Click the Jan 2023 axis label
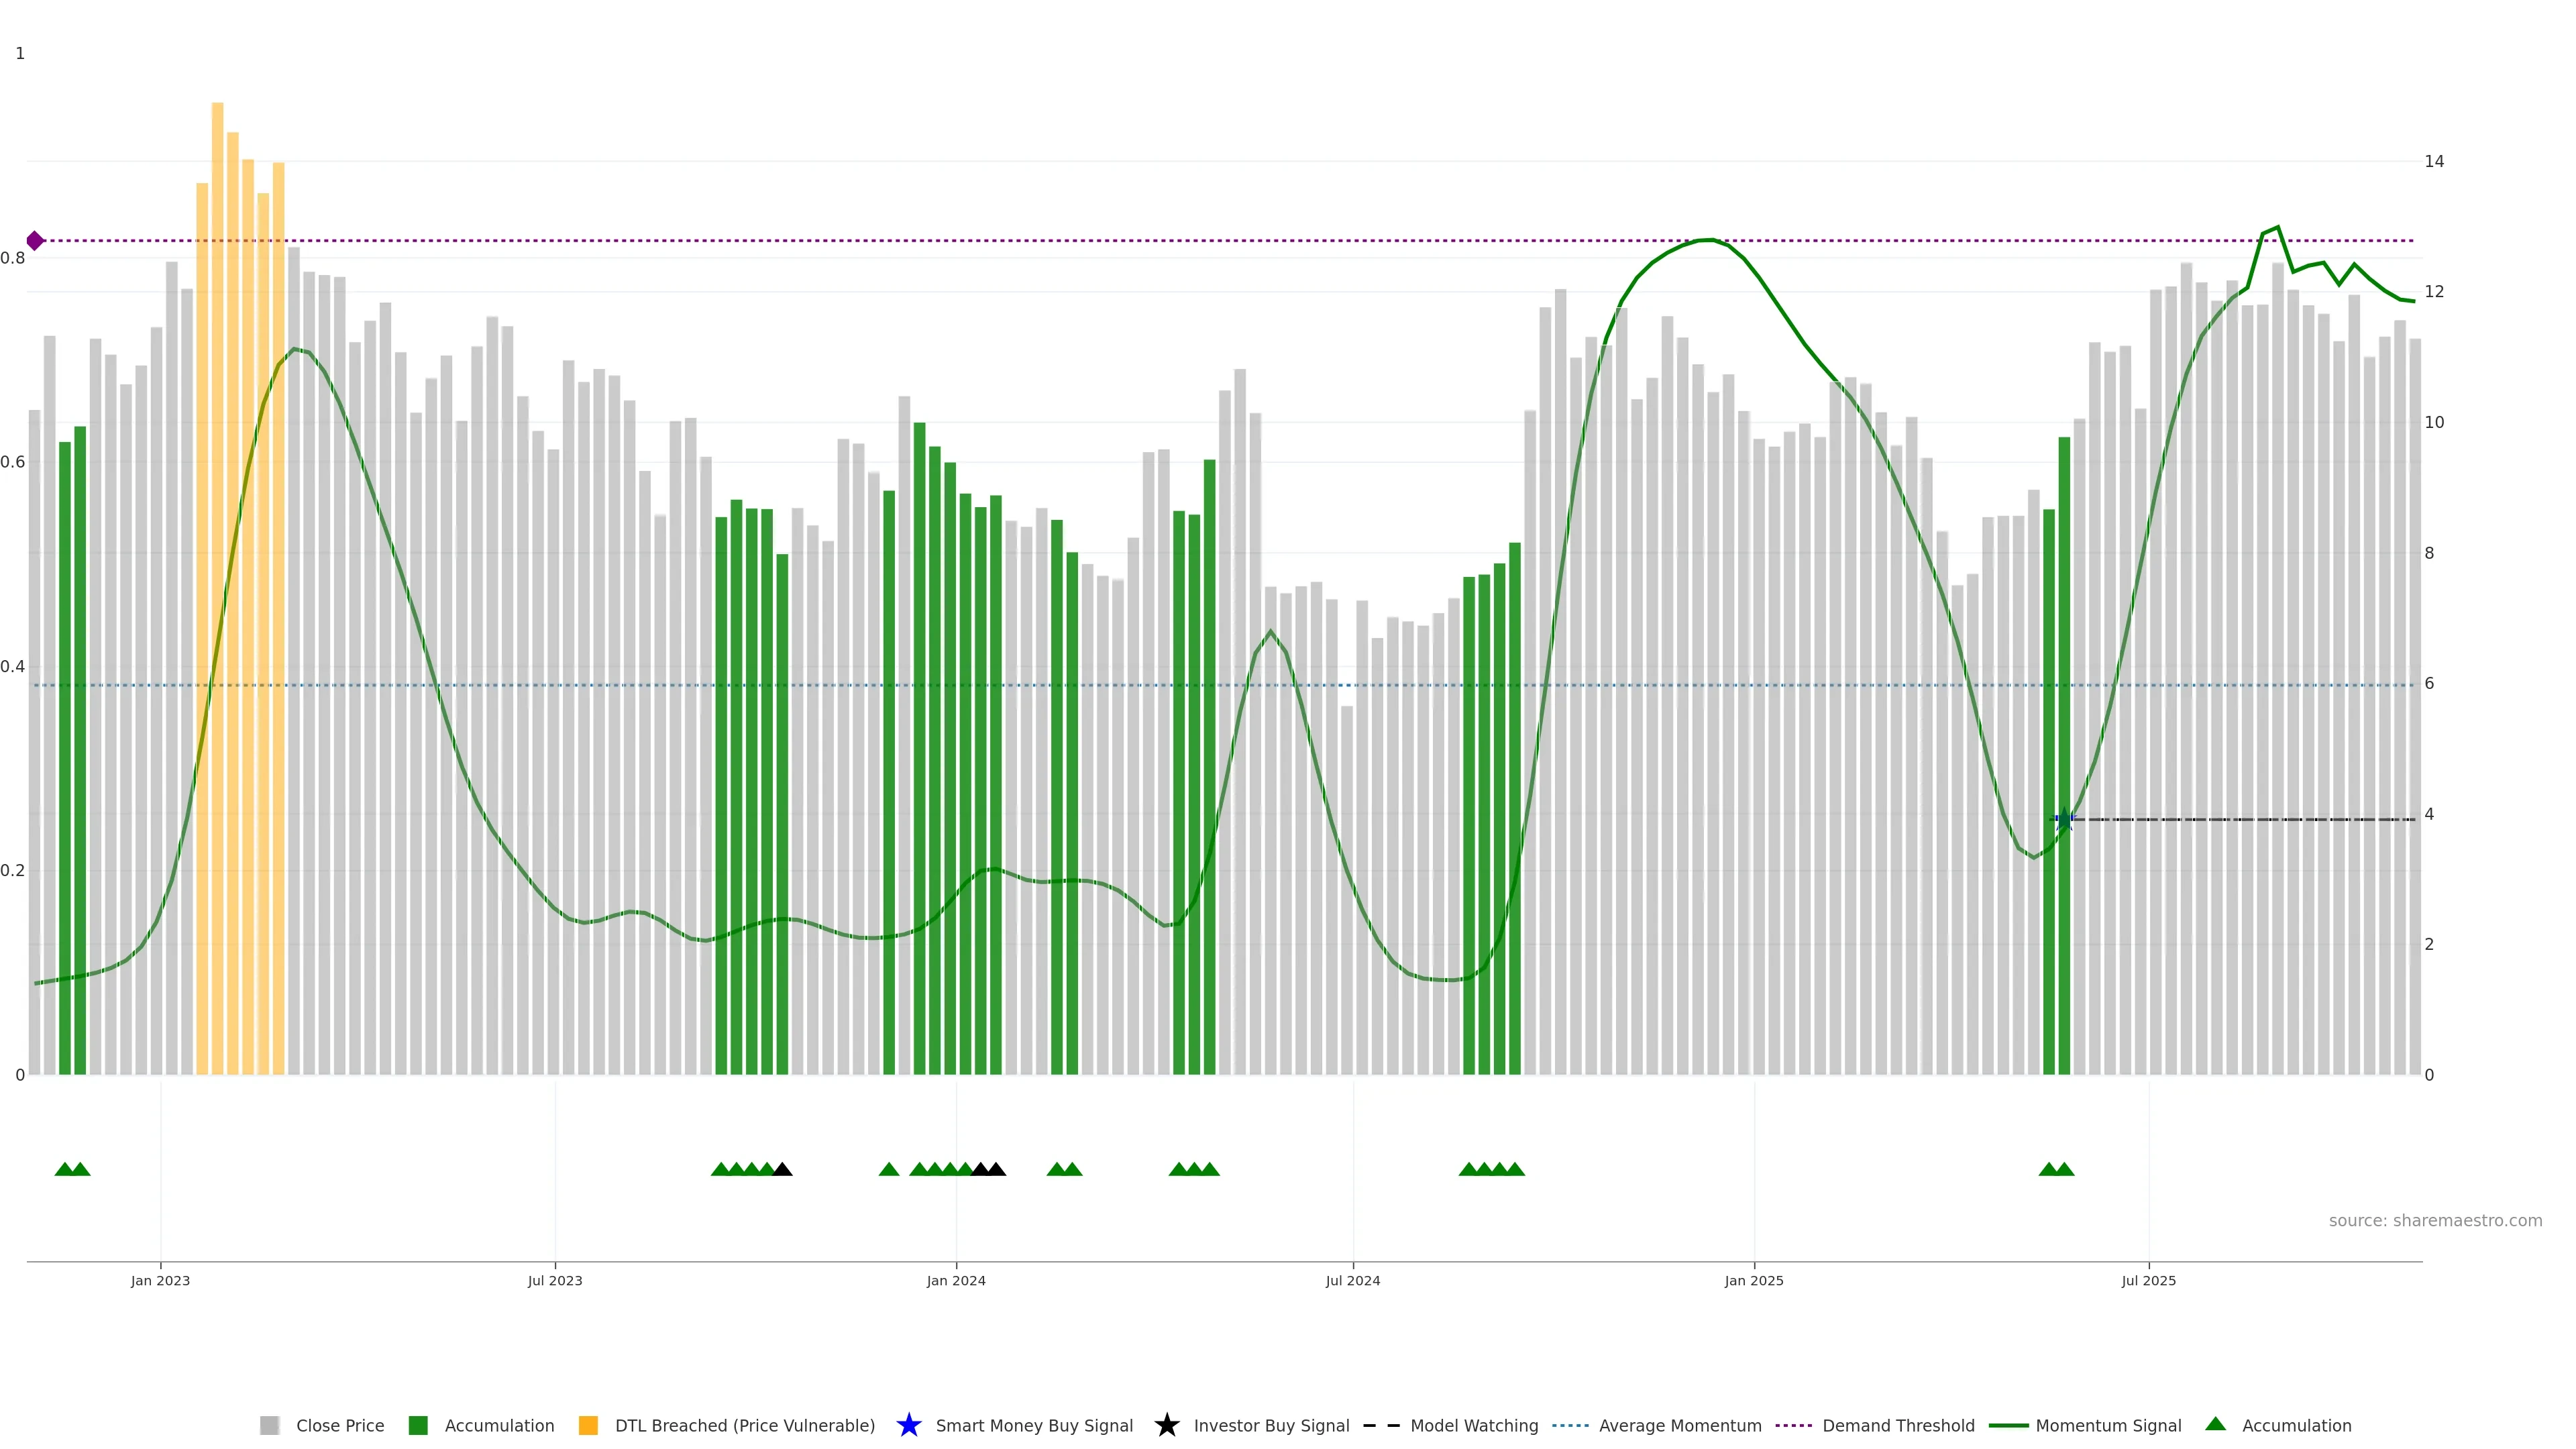Viewport: 2576px width, 1449px height. (x=160, y=1280)
